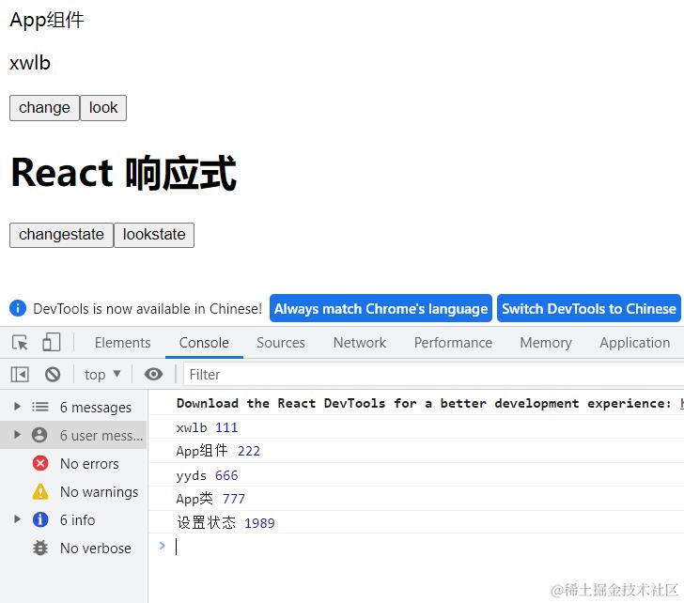Select the No errors sidebar row
This screenshot has width=684, height=603.
[x=73, y=463]
